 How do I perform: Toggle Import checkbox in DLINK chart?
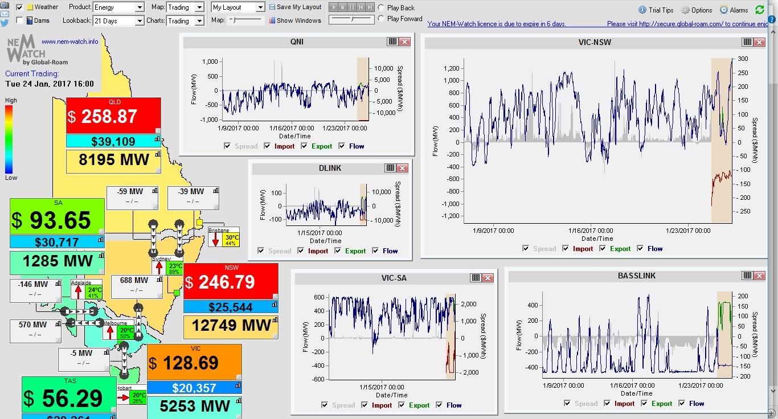pyautogui.click(x=302, y=250)
